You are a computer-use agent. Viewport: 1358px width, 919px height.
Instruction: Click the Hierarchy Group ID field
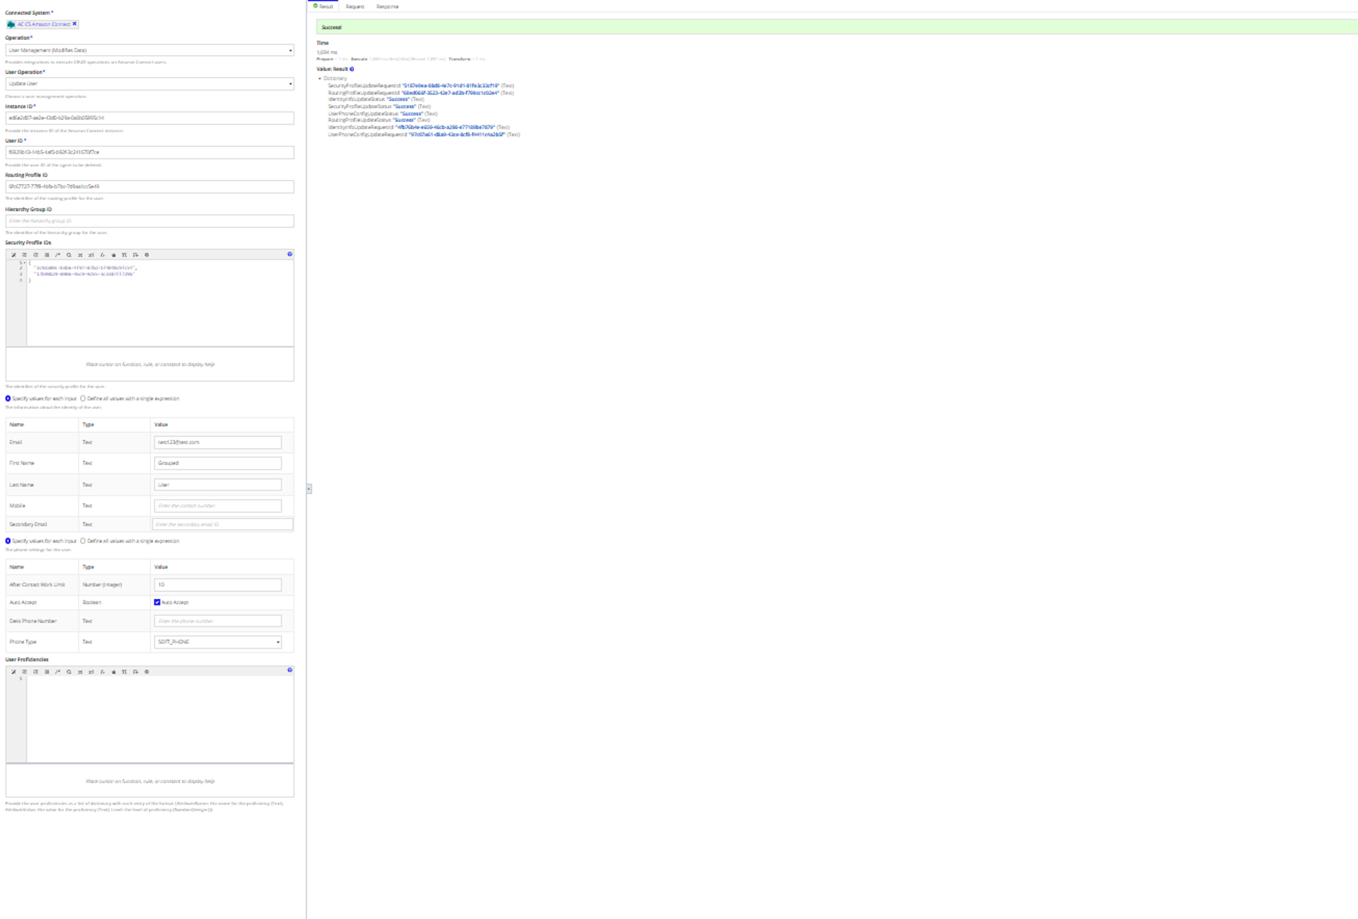point(150,221)
